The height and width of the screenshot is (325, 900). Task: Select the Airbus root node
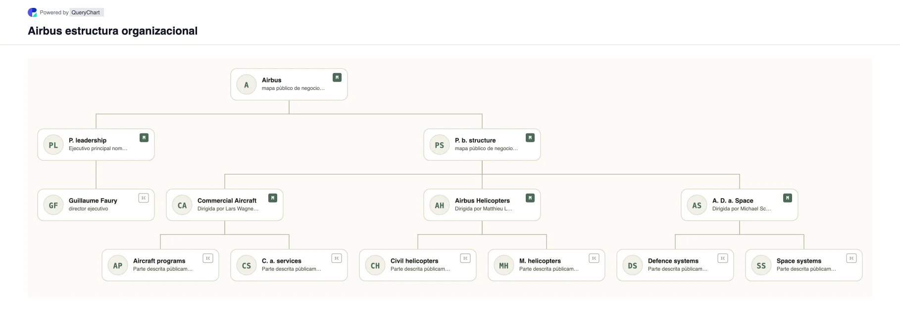(x=289, y=84)
